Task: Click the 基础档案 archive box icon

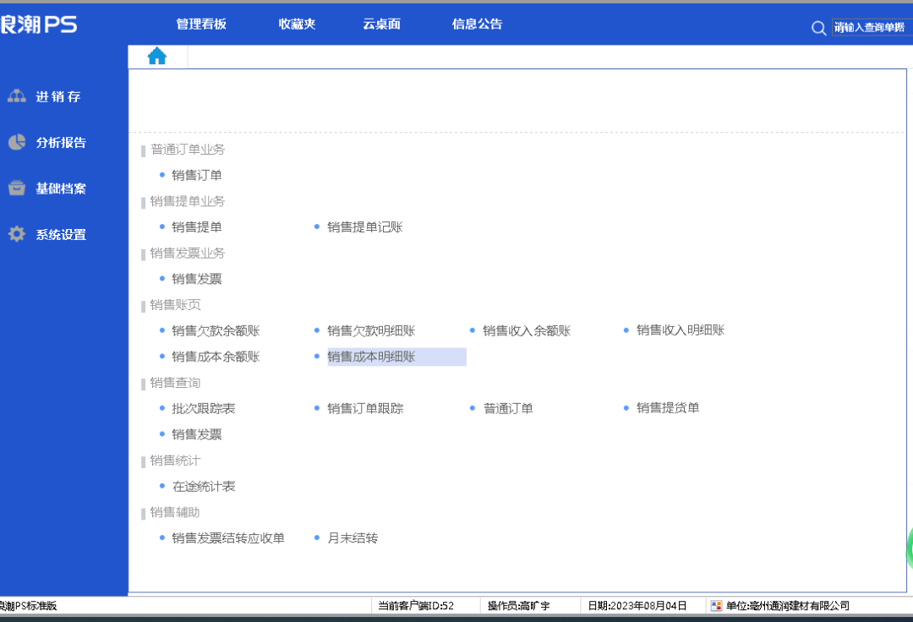Action: coord(17,188)
